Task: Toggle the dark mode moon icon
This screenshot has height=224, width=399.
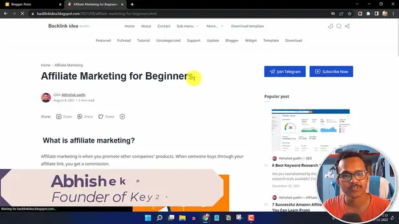Action: pos(330,26)
